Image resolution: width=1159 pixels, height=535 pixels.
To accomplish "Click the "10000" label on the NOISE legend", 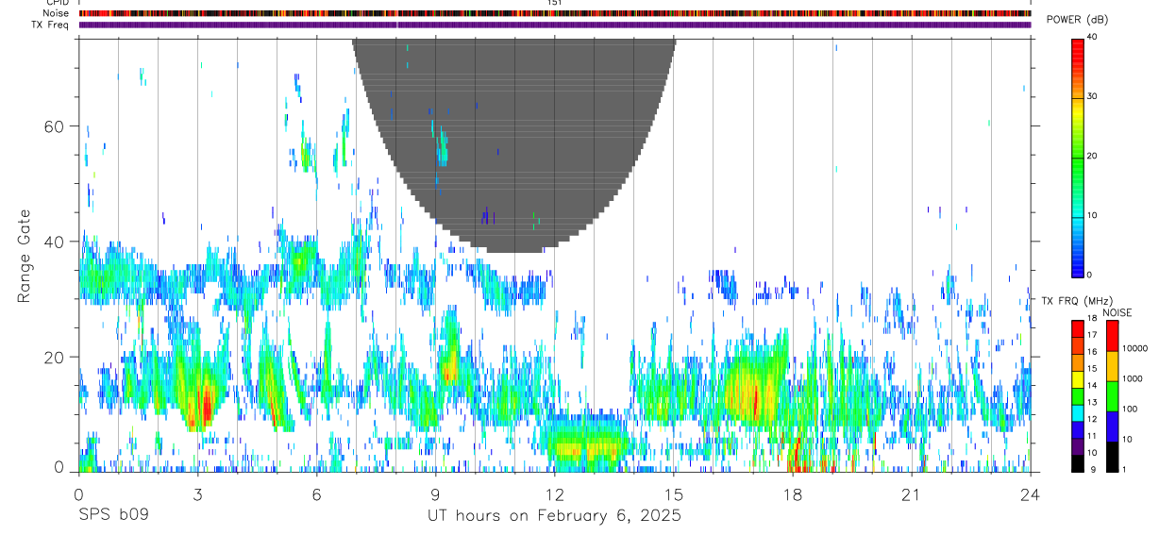I will [1135, 349].
